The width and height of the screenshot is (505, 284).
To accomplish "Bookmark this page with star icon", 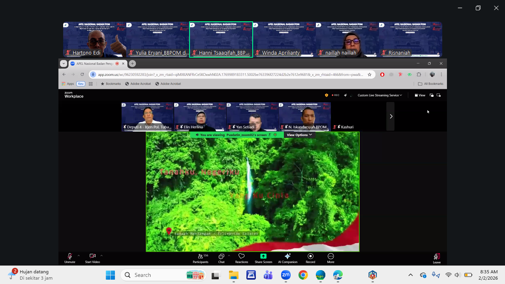I will coord(370,74).
